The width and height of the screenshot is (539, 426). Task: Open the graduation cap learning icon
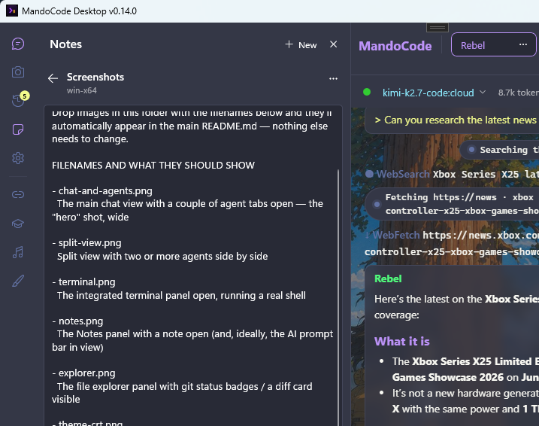[x=18, y=224]
